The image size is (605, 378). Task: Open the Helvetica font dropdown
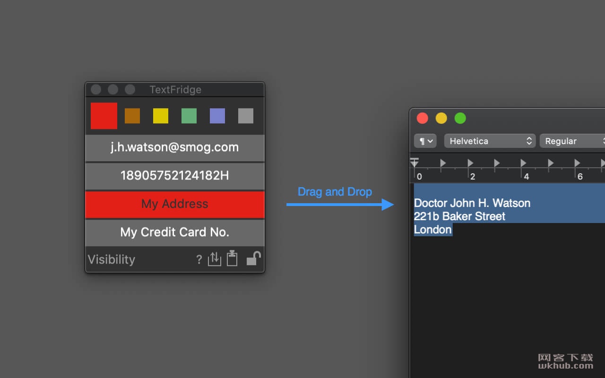tap(490, 141)
